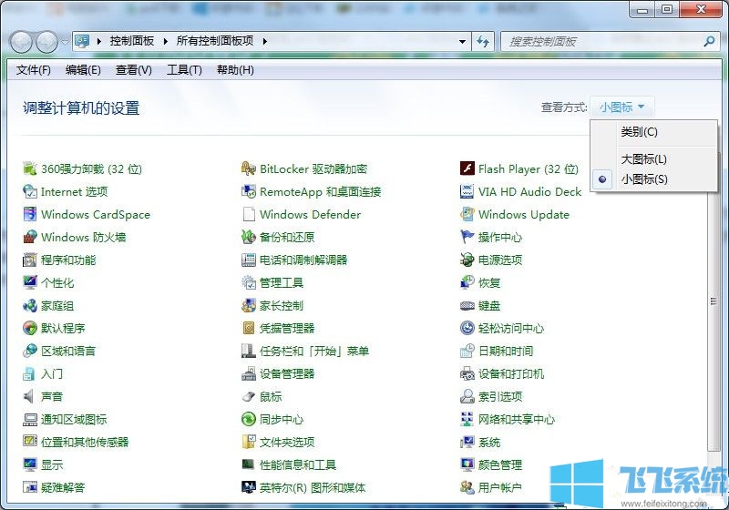Click the 网络和共享中心 link
This screenshot has width=729, height=510.
pyautogui.click(x=516, y=420)
